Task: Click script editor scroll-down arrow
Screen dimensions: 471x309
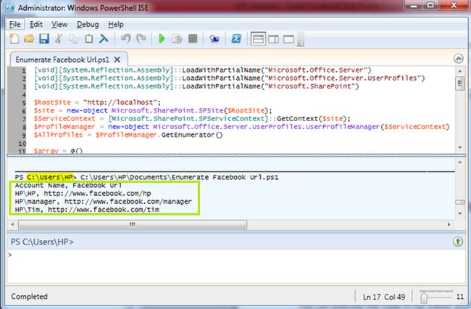Action: point(459,147)
